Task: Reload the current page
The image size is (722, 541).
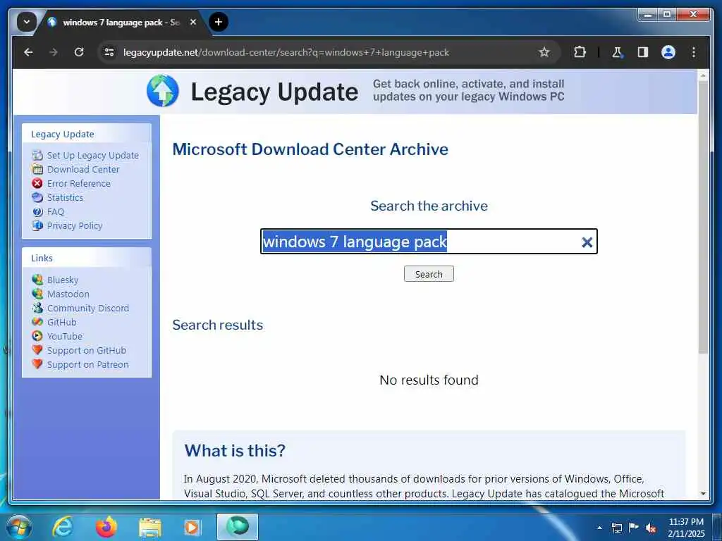Action: (79, 52)
